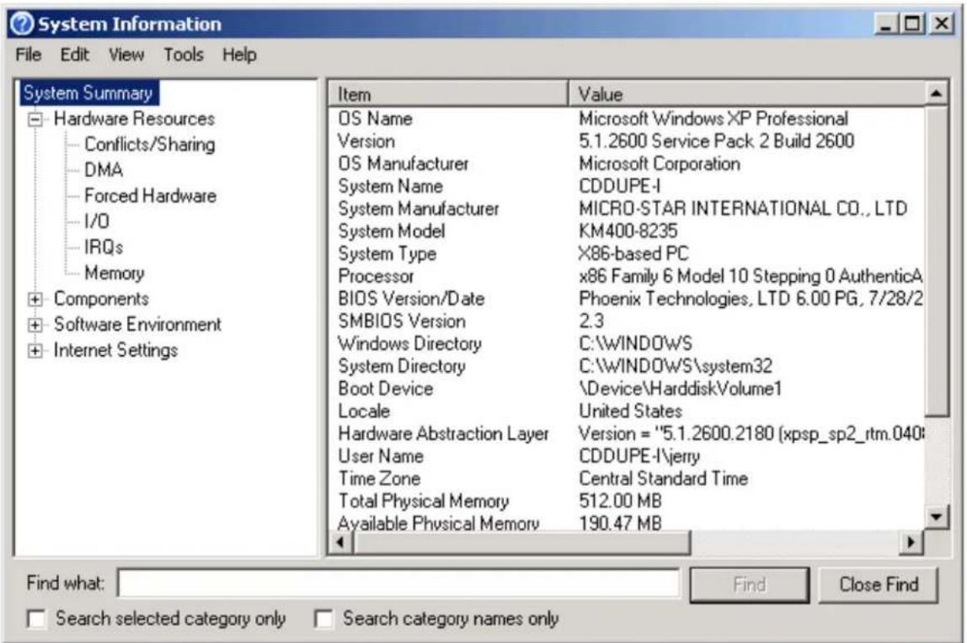Maximize the System Information window
The image size is (967, 643).
(911, 24)
